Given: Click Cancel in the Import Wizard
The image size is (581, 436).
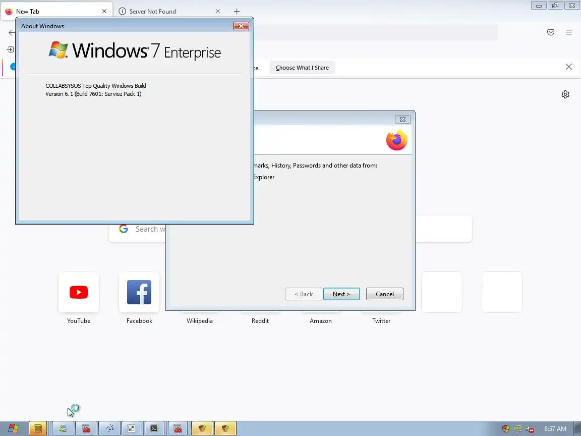Looking at the screenshot, I should click(x=385, y=294).
